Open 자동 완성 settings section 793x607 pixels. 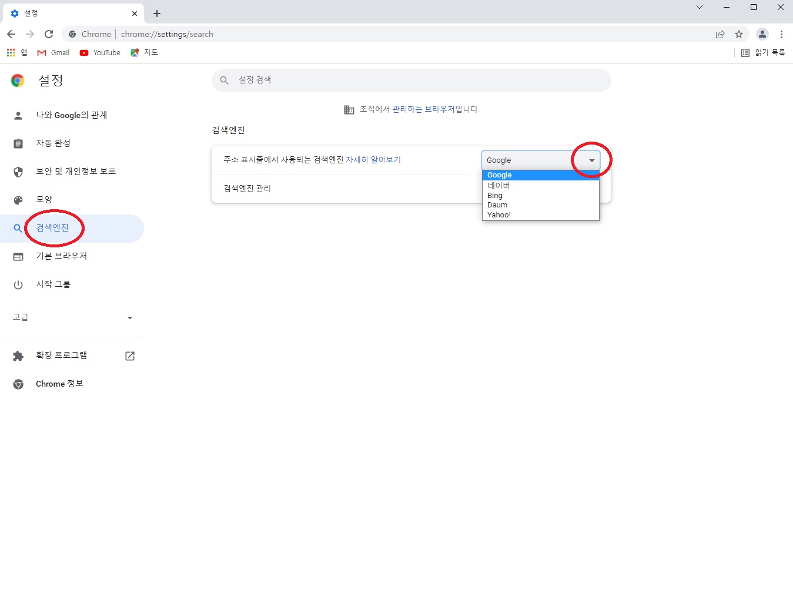tap(72, 143)
